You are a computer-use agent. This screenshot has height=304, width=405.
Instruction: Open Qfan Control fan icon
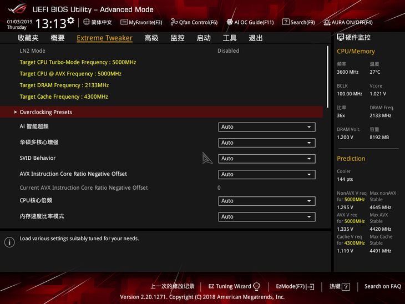pyautogui.click(x=174, y=22)
